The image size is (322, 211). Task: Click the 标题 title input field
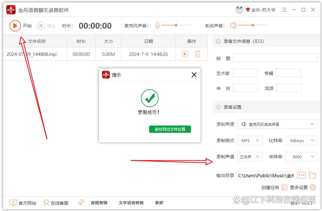point(275,58)
